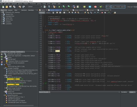
Task: Click dashboard Project Properties wrench icon
Action: click(x=2, y=54)
